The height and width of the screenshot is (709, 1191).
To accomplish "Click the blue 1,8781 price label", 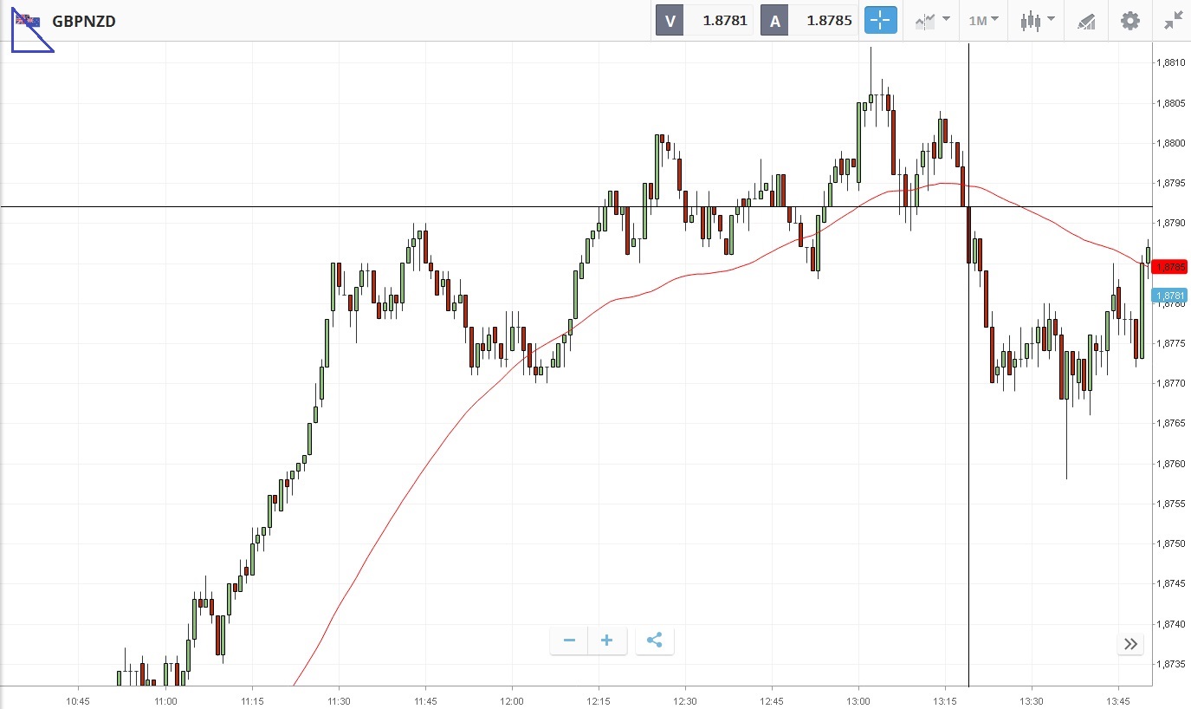I will click(1170, 296).
